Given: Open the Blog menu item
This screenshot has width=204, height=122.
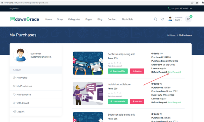Looking at the screenshot, I should click(100, 19).
